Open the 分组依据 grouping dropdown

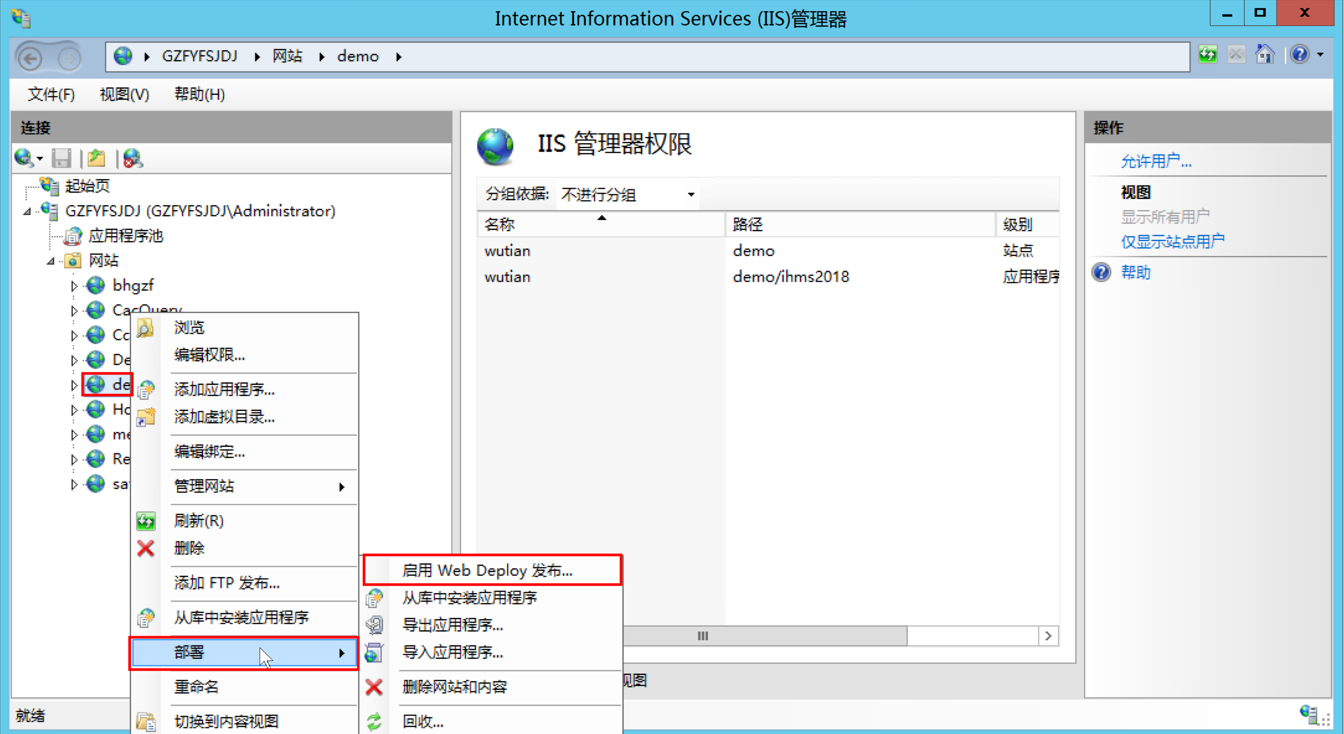pos(690,195)
